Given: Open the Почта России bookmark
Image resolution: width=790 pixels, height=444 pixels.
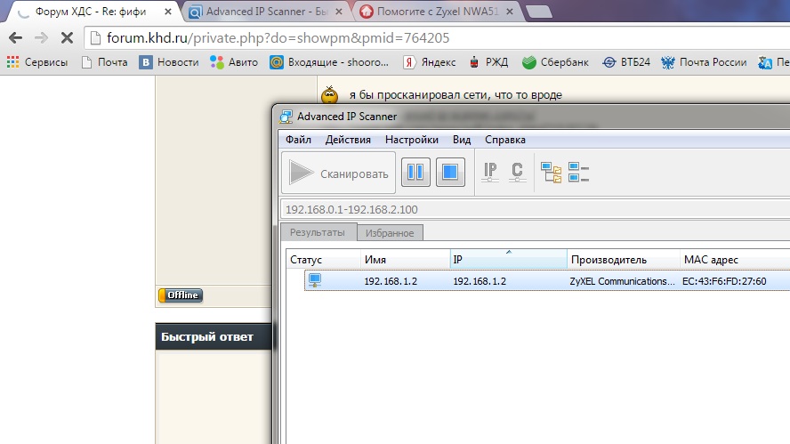Looking at the screenshot, I should pyautogui.click(x=704, y=62).
